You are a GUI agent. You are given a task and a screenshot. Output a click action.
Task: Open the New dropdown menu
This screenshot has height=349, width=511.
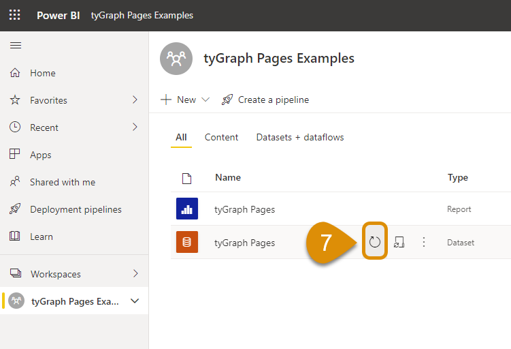(x=186, y=100)
